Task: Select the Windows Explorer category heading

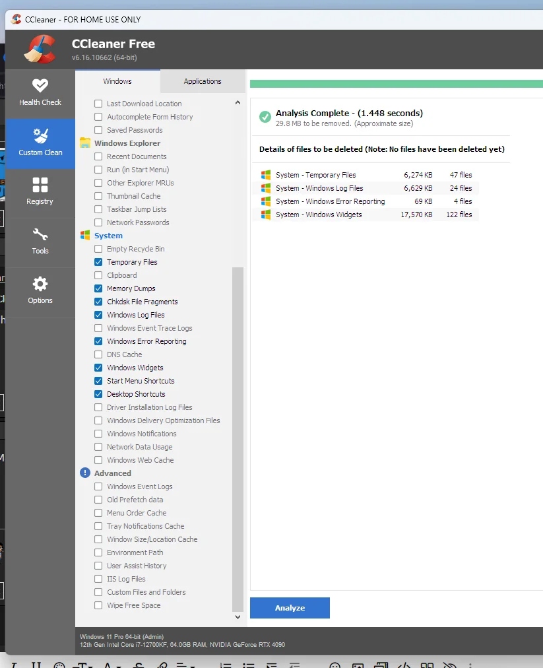Action: point(127,143)
